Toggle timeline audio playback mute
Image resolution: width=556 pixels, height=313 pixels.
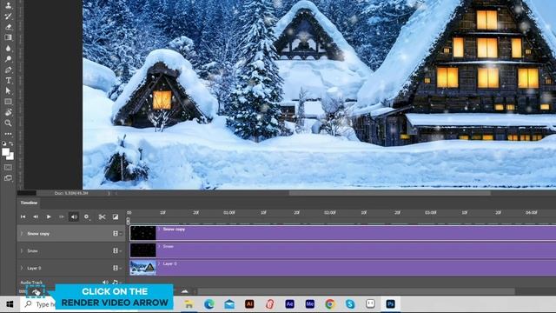pos(74,216)
